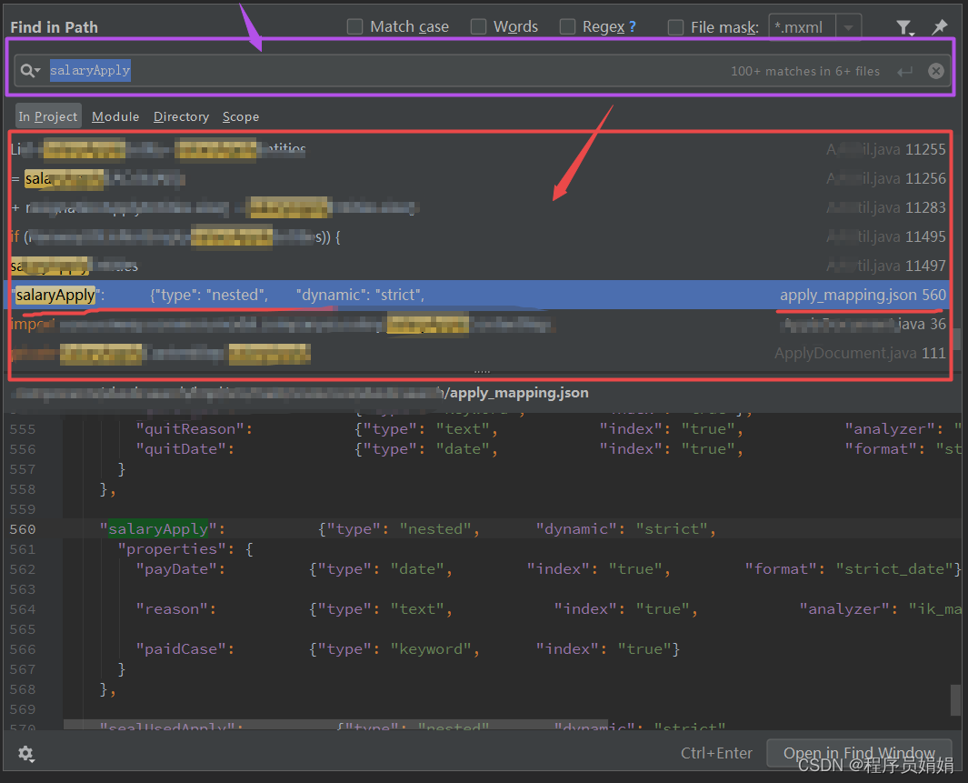Click the preview pane horizontal scrollbar

coord(336,723)
